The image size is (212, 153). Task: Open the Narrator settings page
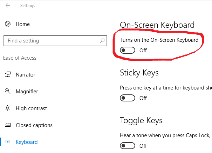click(x=26, y=75)
